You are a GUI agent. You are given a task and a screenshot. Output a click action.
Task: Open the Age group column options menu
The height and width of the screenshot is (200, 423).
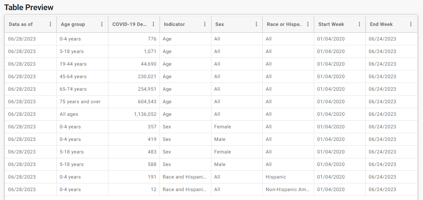point(102,24)
